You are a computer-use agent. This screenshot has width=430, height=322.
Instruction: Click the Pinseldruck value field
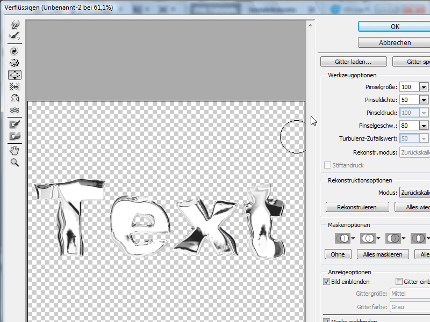410,113
